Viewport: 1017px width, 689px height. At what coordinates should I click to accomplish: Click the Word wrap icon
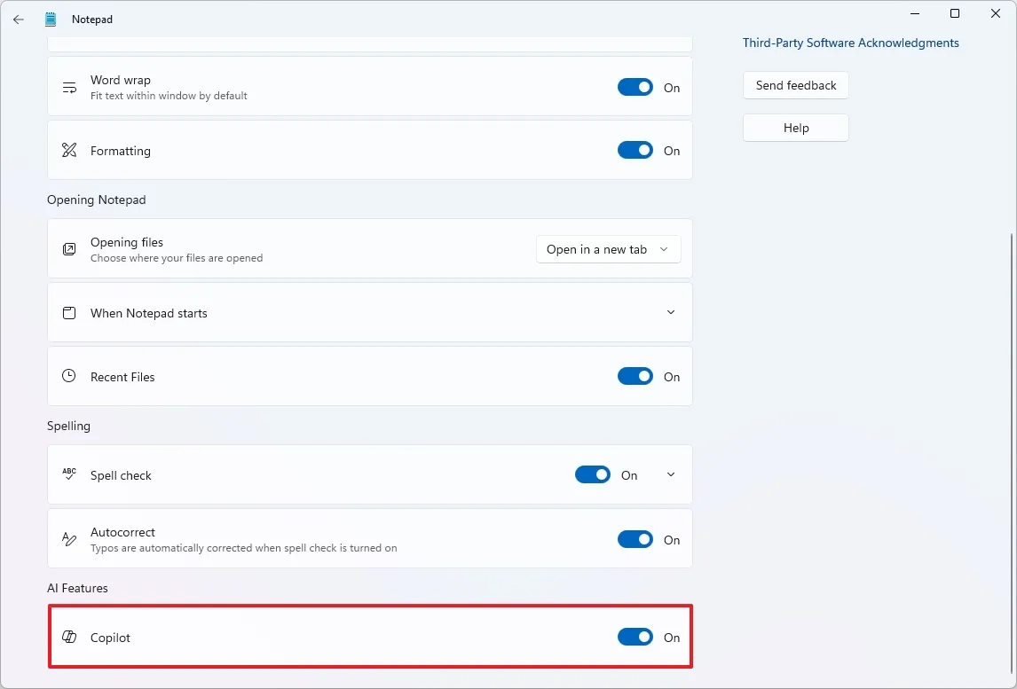(x=69, y=87)
